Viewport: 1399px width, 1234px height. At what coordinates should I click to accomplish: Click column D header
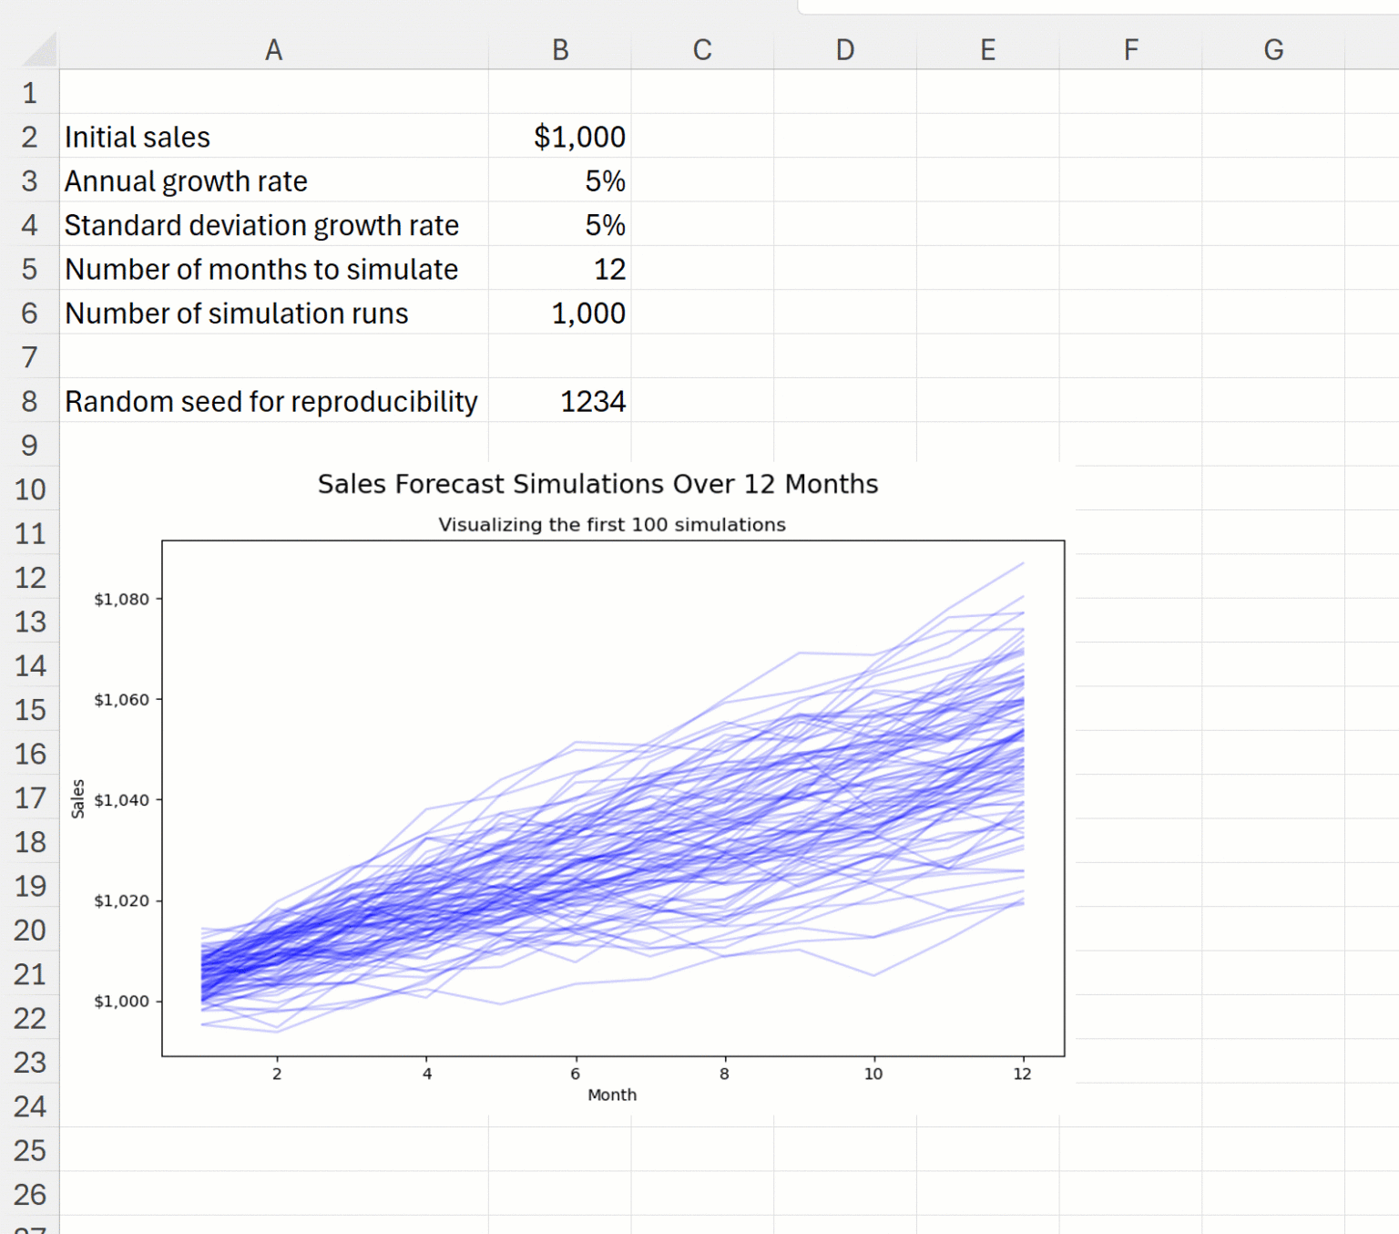click(x=844, y=50)
